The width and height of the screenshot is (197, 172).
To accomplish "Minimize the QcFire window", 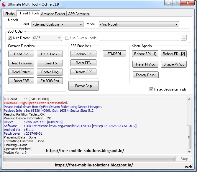I will click(169, 3).
